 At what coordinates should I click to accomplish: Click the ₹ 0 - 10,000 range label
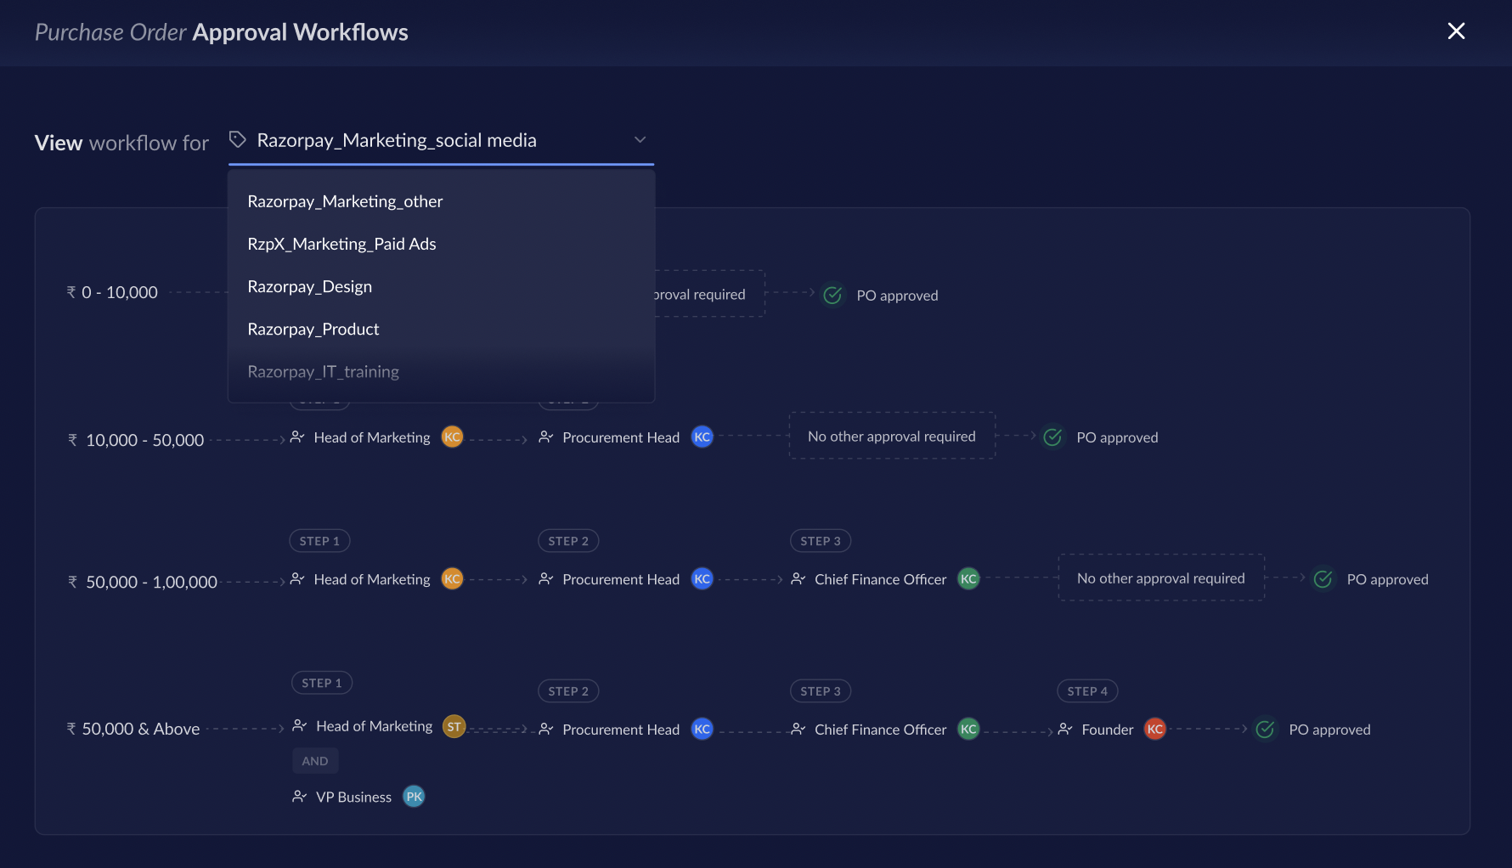tap(112, 292)
